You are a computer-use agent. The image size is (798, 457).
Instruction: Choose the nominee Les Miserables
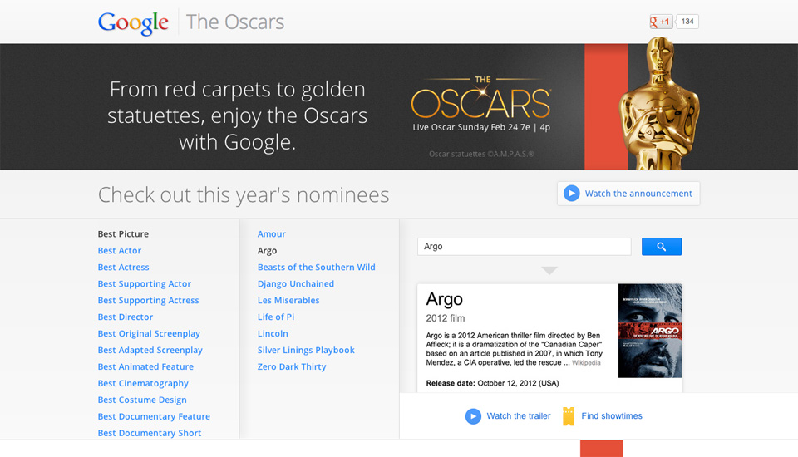pos(288,300)
